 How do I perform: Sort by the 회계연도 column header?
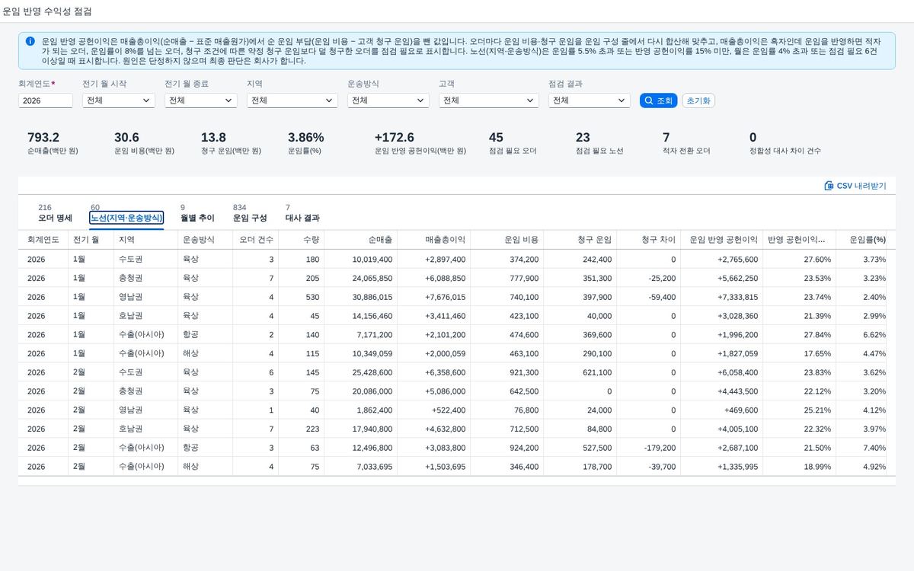pyautogui.click(x=43, y=240)
